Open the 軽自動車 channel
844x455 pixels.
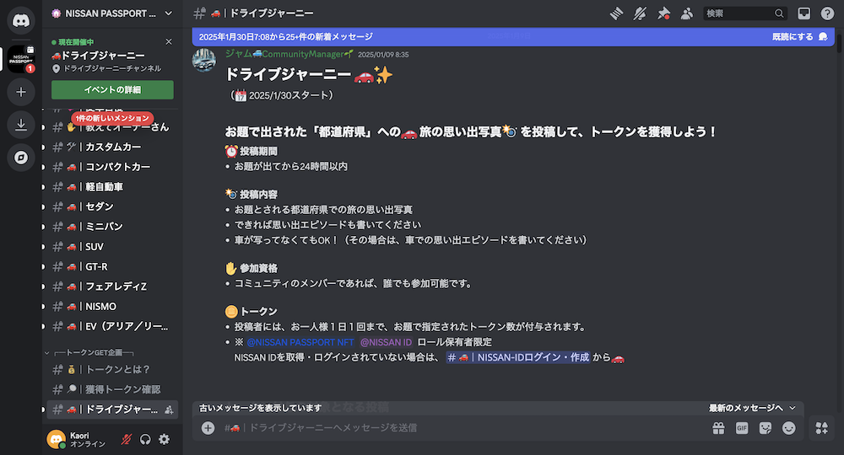coord(112,186)
